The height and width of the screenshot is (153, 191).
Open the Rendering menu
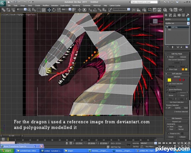coord(76,5)
